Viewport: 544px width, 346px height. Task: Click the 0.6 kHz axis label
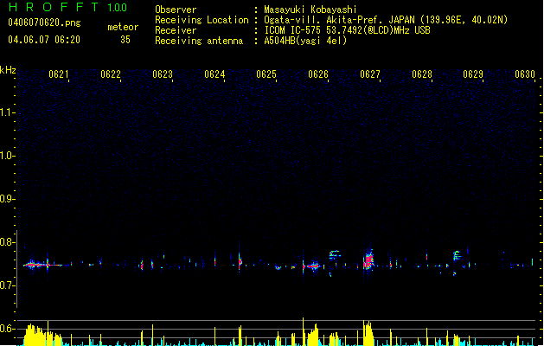click(7, 329)
